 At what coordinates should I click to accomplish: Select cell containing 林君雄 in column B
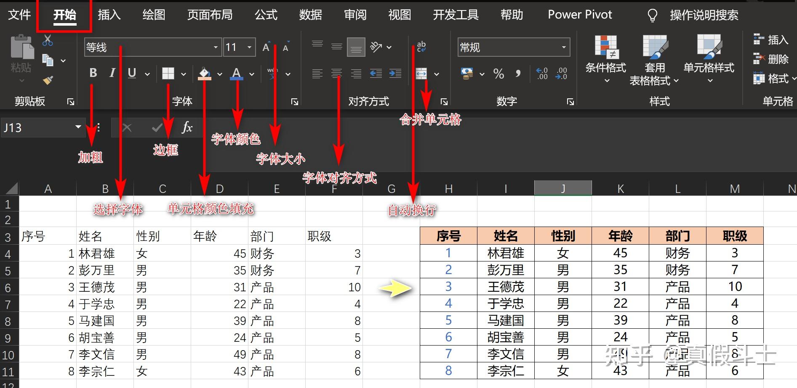[x=105, y=253]
